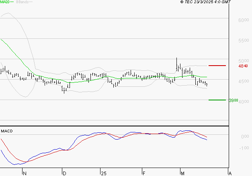252x176 pixels.
Task: Select the M month marker on time axis
Action: (182, 173)
